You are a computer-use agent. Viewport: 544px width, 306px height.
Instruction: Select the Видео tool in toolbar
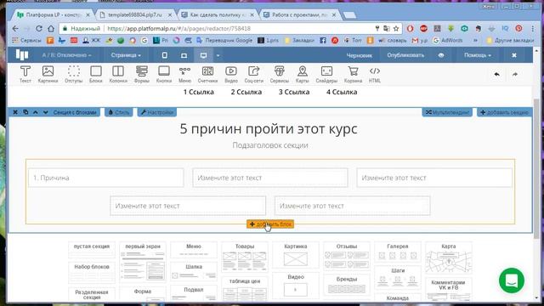(231, 74)
